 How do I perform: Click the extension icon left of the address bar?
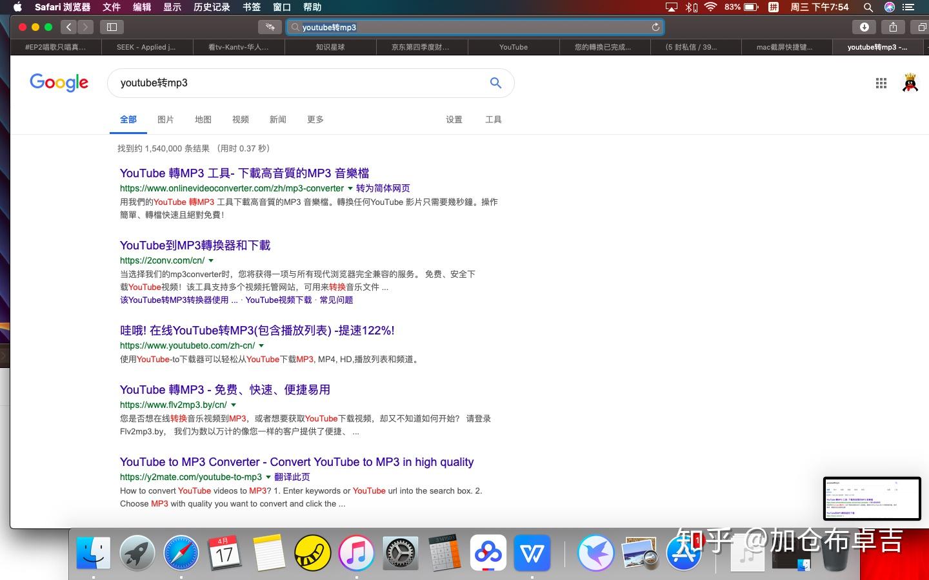(x=270, y=27)
